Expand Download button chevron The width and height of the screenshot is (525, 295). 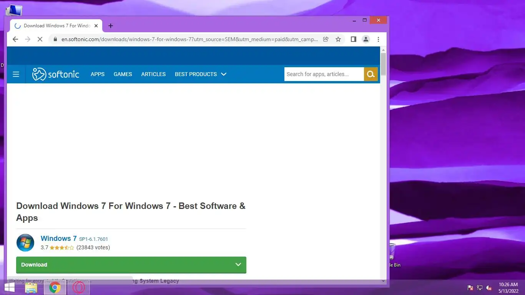point(238,265)
